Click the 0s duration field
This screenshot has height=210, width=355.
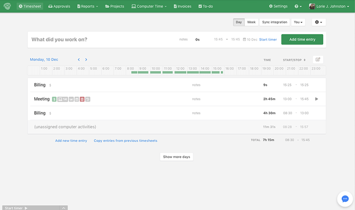197,39
